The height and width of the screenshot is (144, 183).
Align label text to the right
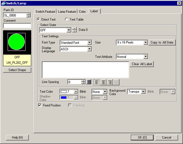pyautogui.click(x=110, y=82)
